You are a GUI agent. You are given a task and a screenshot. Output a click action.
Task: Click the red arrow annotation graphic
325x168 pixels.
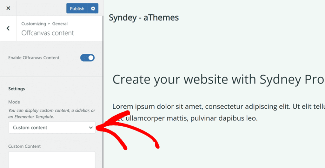coord(133,130)
